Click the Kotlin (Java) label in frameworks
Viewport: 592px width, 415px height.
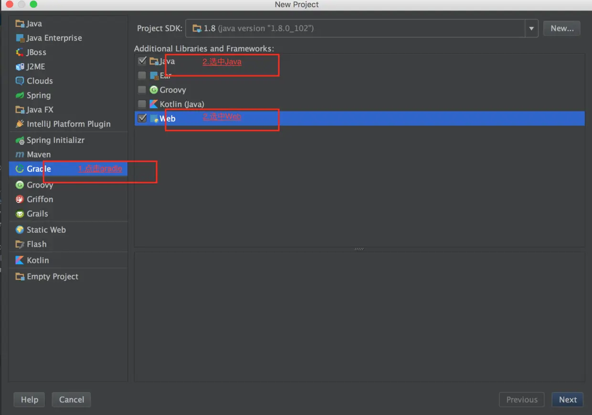click(x=182, y=104)
